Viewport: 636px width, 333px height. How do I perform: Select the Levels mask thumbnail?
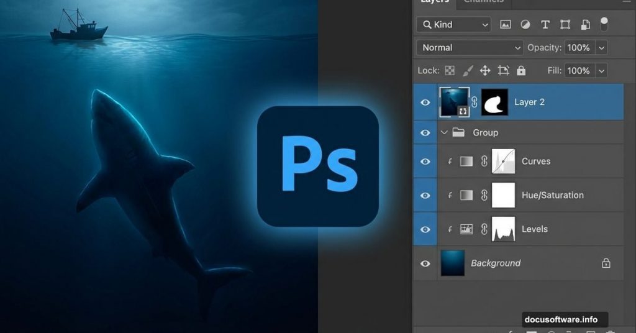tap(503, 229)
